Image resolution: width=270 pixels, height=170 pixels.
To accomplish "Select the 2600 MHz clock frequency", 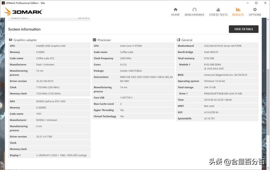I will [x=126, y=58].
